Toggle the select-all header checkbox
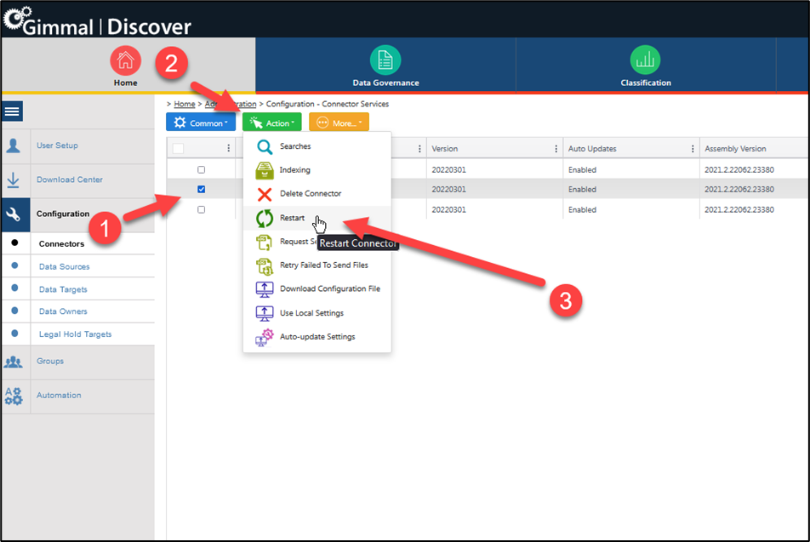 point(178,149)
